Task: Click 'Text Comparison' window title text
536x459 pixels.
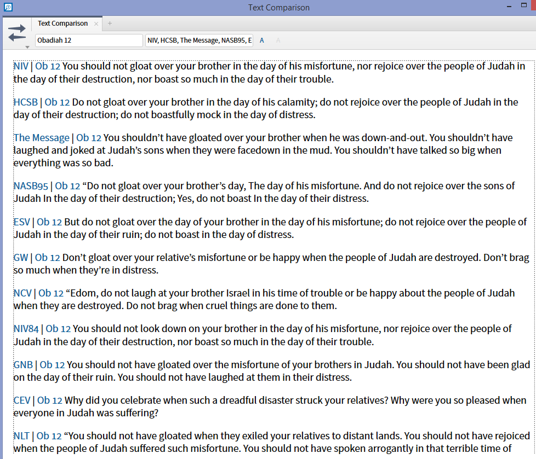Action: (279, 8)
